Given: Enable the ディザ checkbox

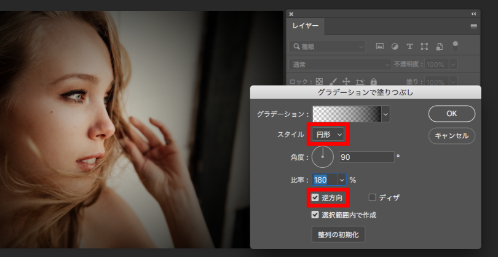Looking at the screenshot, I should pyautogui.click(x=372, y=197).
